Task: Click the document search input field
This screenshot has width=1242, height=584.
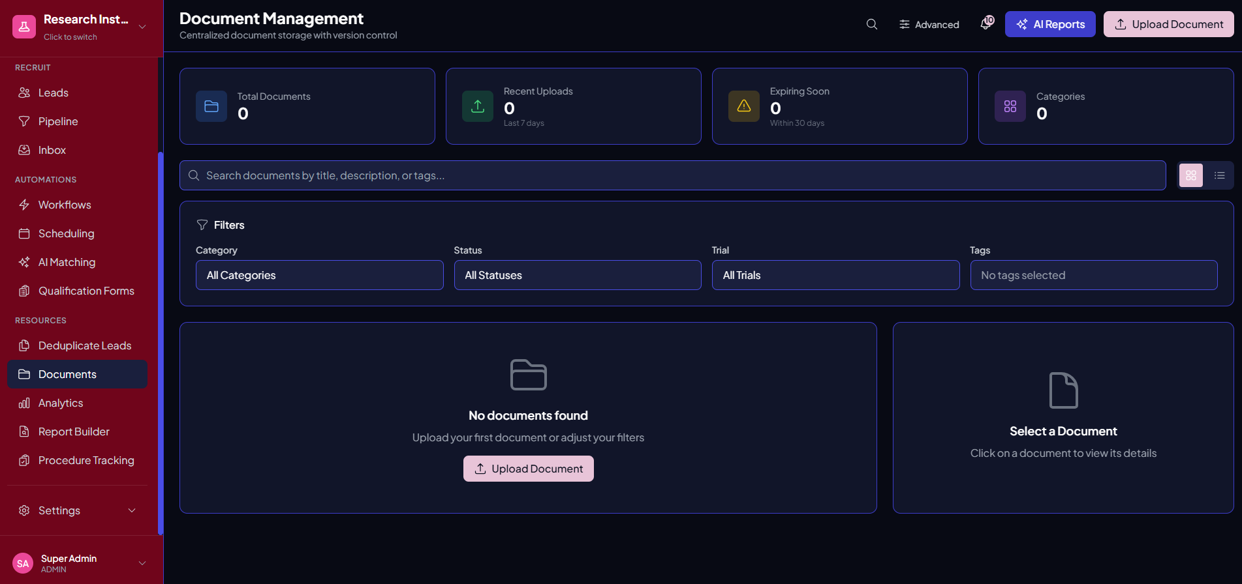Action: point(673,175)
